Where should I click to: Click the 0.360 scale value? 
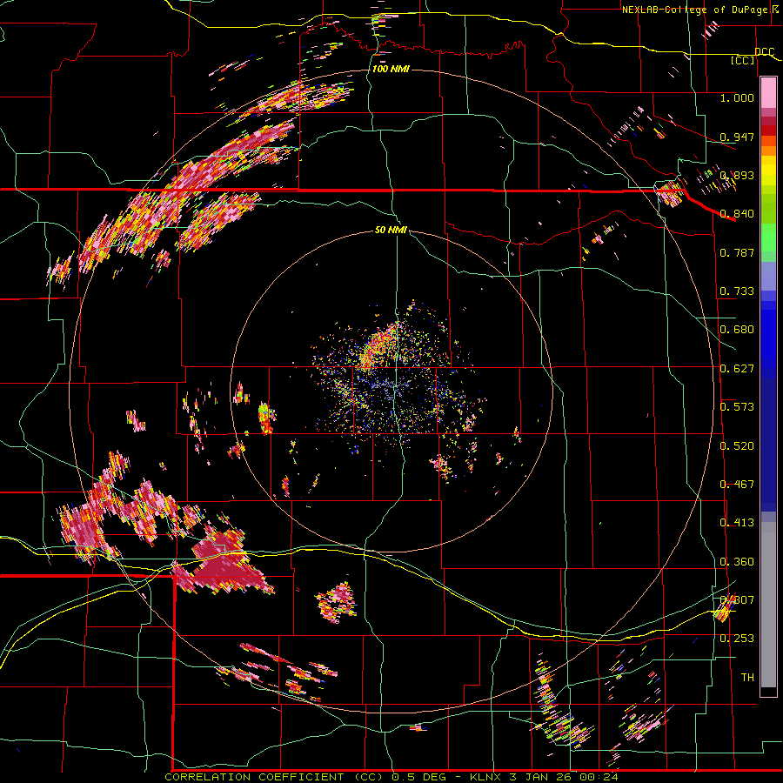click(x=737, y=562)
